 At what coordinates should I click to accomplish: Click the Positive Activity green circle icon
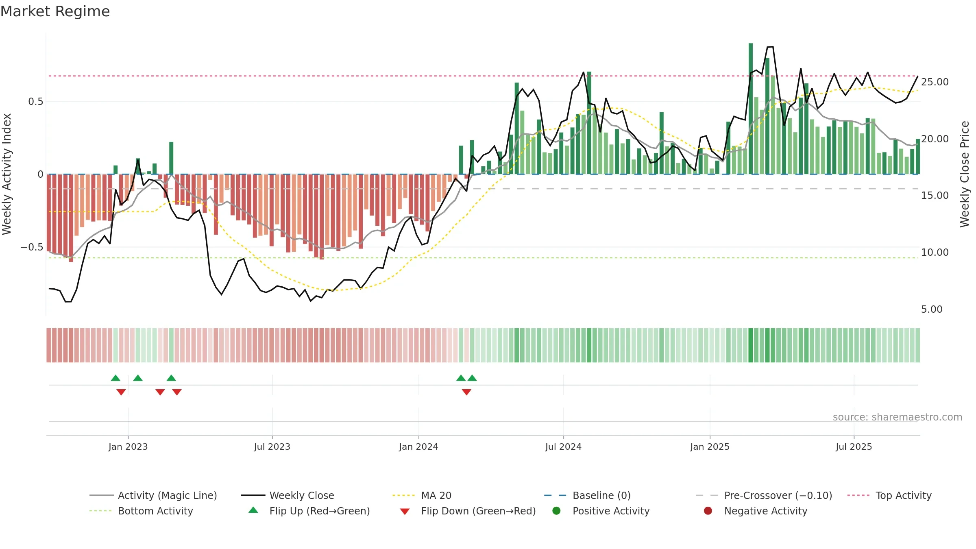point(557,511)
